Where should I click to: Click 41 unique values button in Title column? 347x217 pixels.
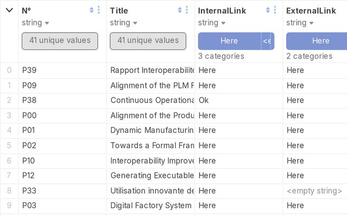[x=148, y=41]
